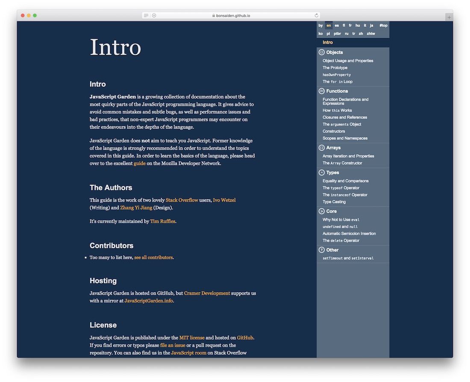The height and width of the screenshot is (382, 470).
Task: Open the Functions section heading
Action: click(x=337, y=91)
